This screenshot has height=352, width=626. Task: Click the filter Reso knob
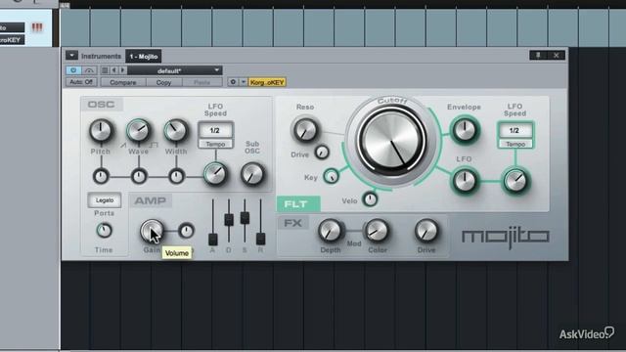click(x=305, y=130)
